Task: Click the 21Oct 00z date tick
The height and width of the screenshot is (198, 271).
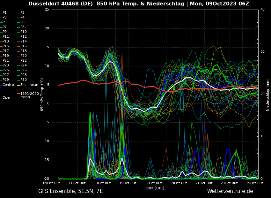Action: [204, 183]
